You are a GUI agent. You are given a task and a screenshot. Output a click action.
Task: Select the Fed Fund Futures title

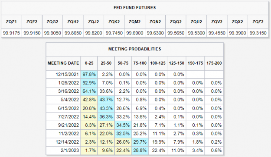pyautogui.click(x=135, y=8)
